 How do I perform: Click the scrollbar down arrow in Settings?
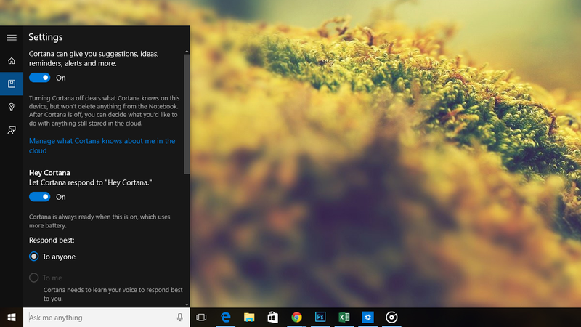click(x=187, y=304)
